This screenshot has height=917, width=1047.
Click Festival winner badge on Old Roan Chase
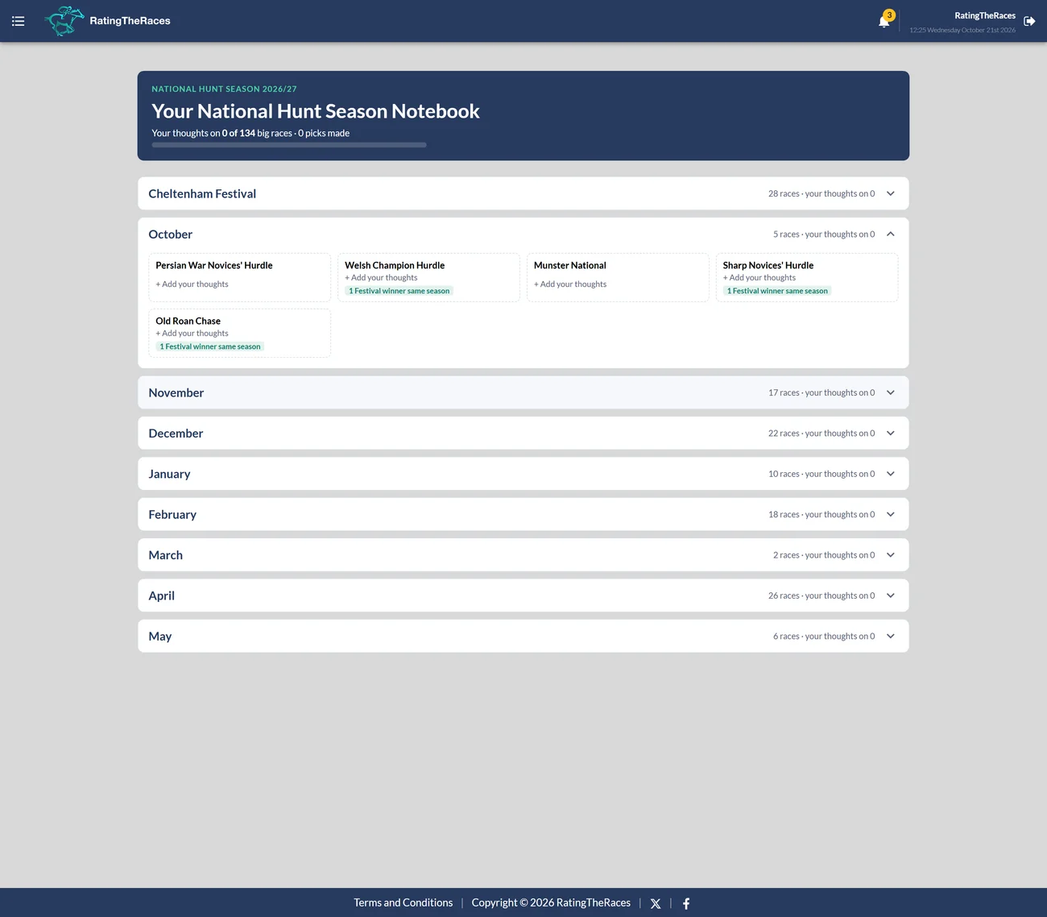click(x=209, y=346)
